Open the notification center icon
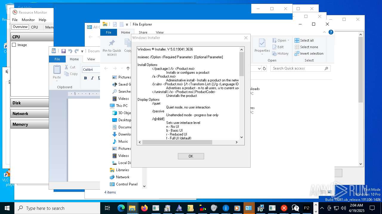This screenshot has height=214, width=382. [x=372, y=208]
